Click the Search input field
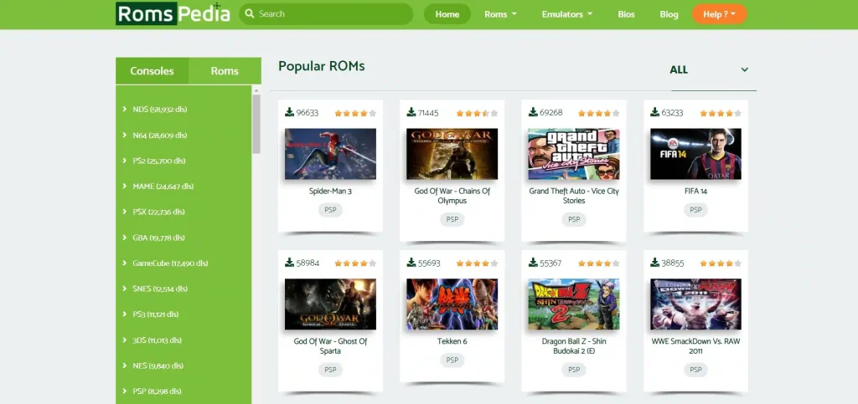Screen dimensions: 858x404 [x=326, y=13]
